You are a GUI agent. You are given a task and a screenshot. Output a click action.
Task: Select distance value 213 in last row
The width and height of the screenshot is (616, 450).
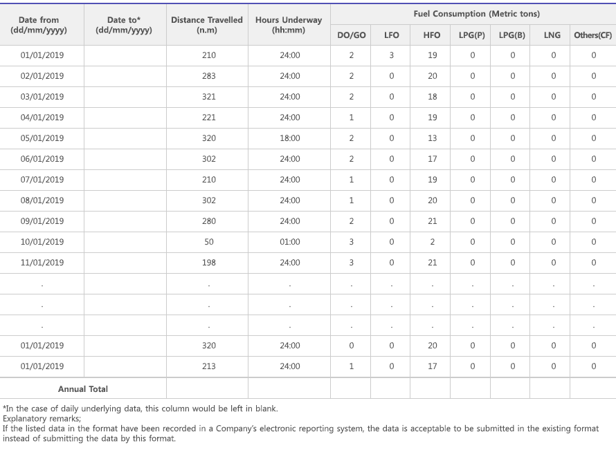click(x=208, y=366)
